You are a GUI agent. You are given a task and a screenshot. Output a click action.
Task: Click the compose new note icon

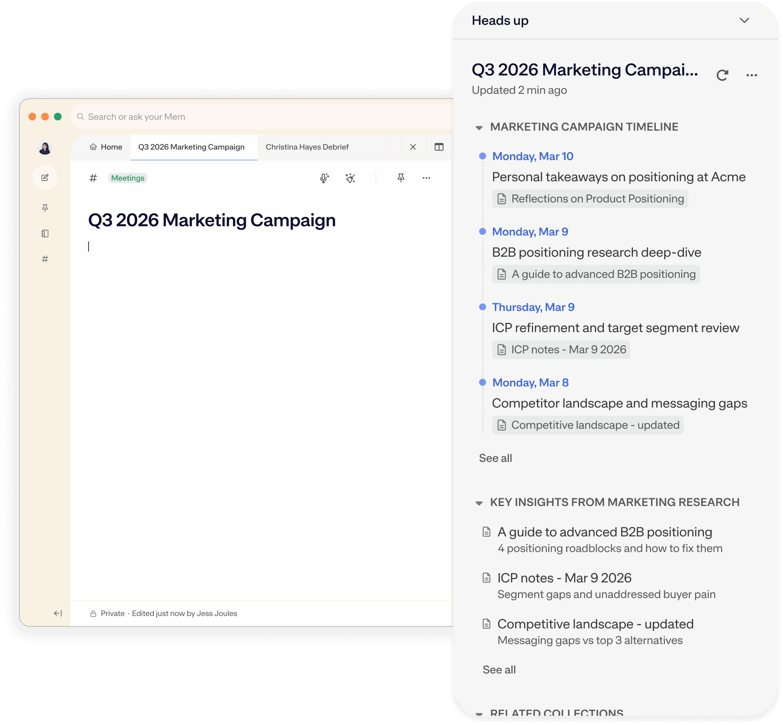[45, 178]
